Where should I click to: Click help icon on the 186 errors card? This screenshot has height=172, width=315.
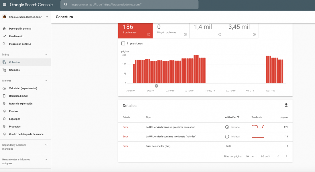148,34
